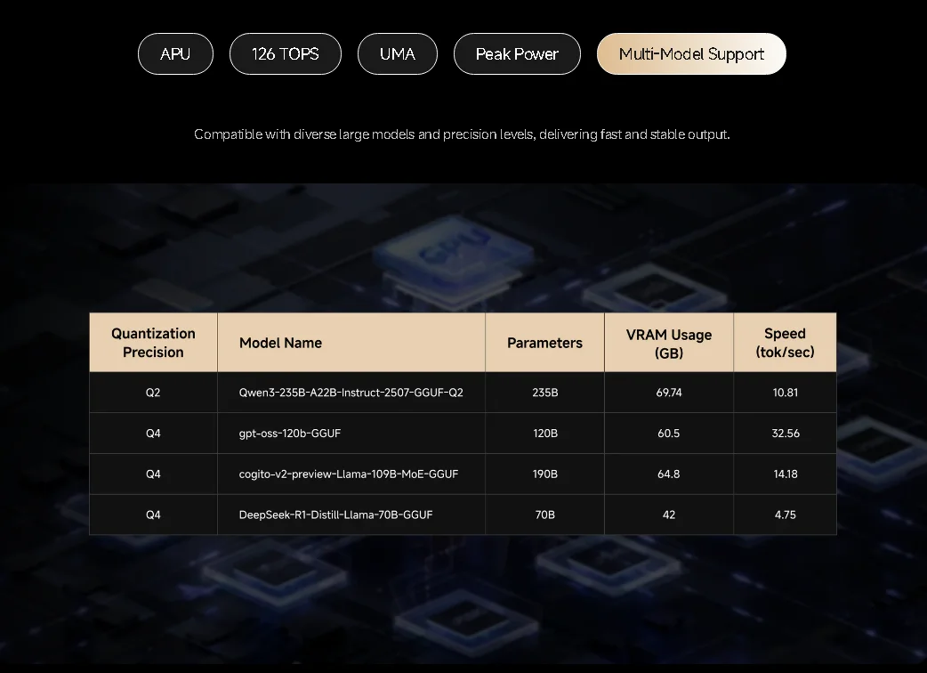Click the 10.81 speed value

tap(786, 392)
